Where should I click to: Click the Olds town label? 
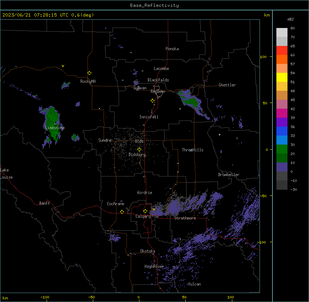[139, 141]
